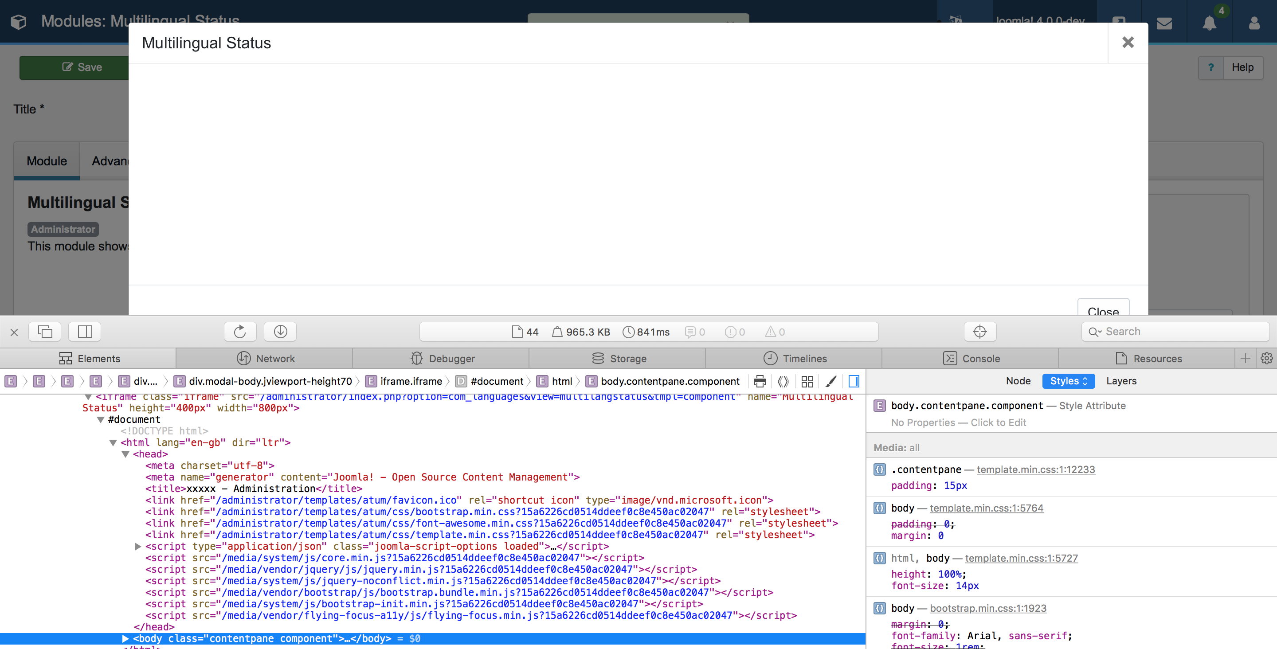
Task: Dock the inspector to the side
Action: coord(85,332)
